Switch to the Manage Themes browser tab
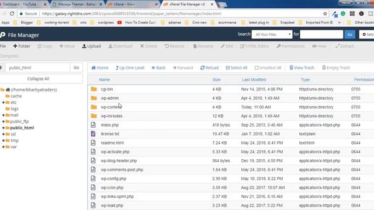This screenshot has height=210, width=374. pyautogui.click(x=77, y=4)
